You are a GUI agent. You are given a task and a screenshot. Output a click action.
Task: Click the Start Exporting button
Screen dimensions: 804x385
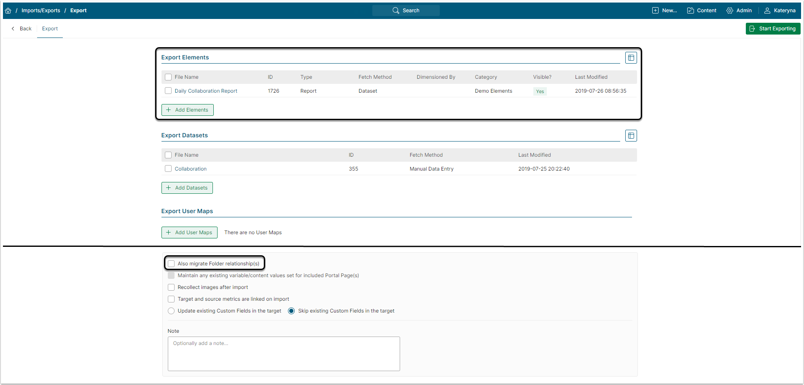pyautogui.click(x=773, y=29)
